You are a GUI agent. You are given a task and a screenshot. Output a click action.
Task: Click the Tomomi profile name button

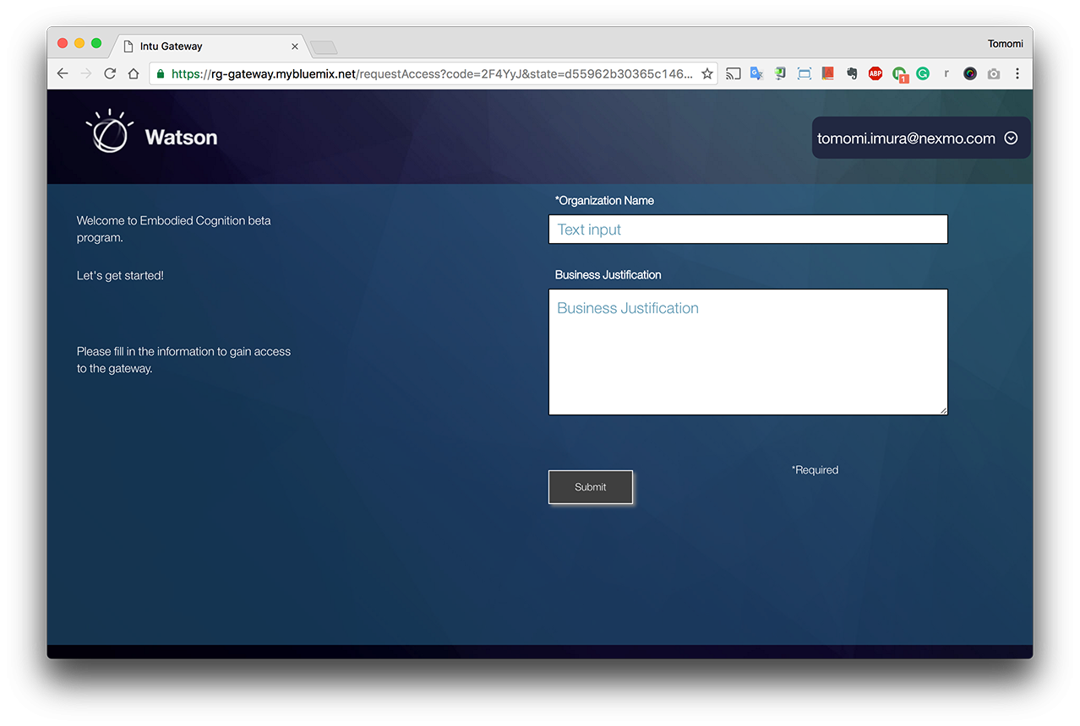coord(1006,44)
